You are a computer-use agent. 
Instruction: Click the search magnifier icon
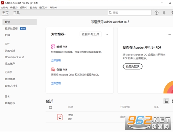[110, 12]
